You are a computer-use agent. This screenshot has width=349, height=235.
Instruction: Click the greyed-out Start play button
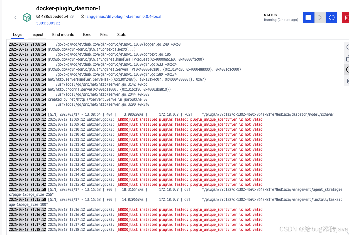click(x=320, y=18)
